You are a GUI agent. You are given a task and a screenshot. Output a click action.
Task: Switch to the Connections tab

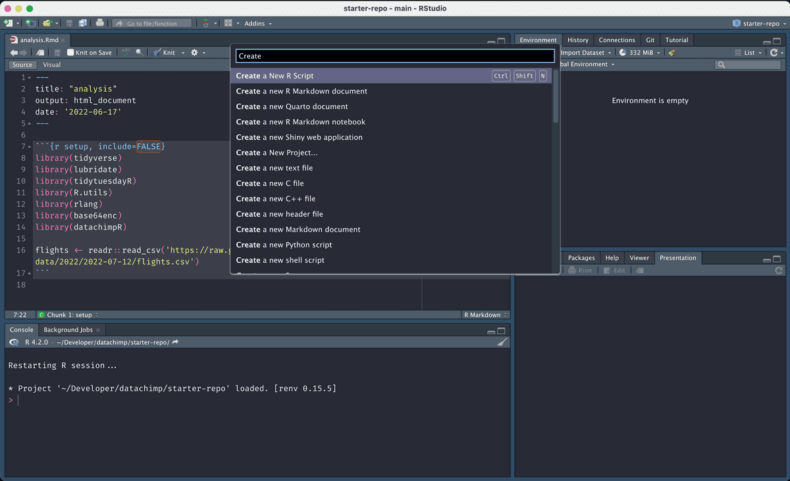tap(617, 40)
